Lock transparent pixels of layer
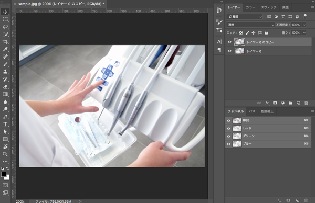 click(x=241, y=33)
